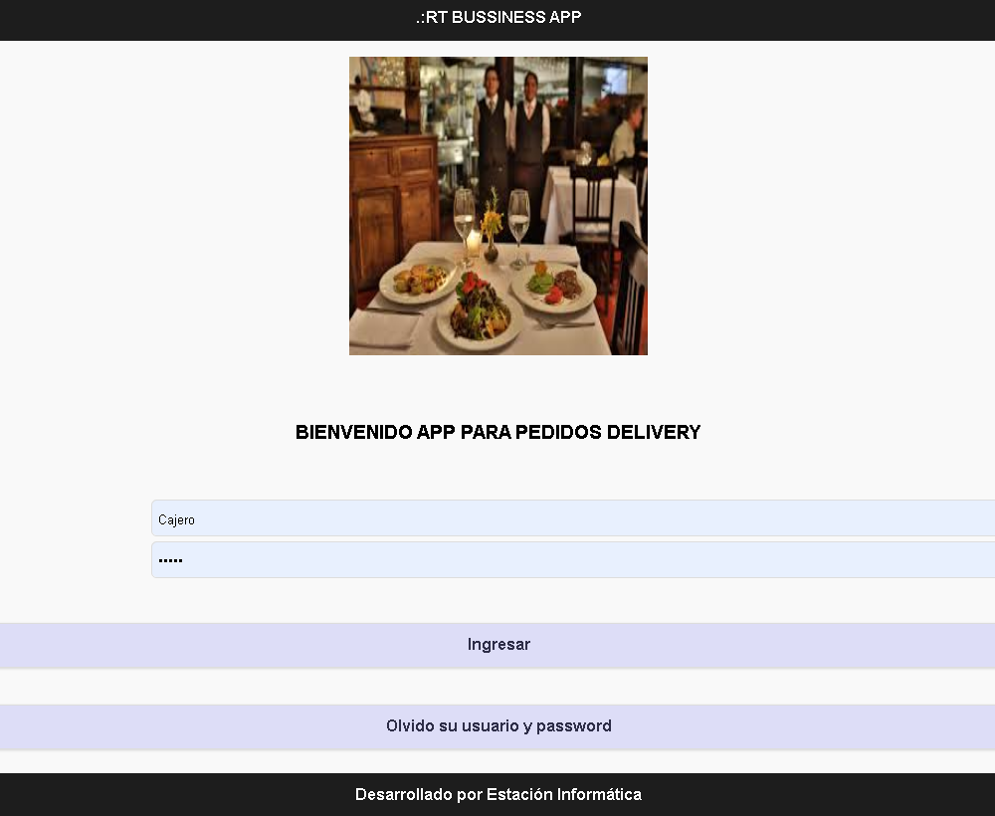Click the seated customer in the photo background
The image size is (995, 816).
(x=625, y=134)
